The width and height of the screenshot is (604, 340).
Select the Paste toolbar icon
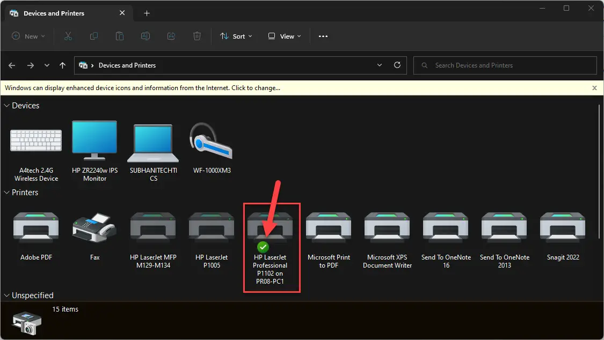pyautogui.click(x=119, y=36)
